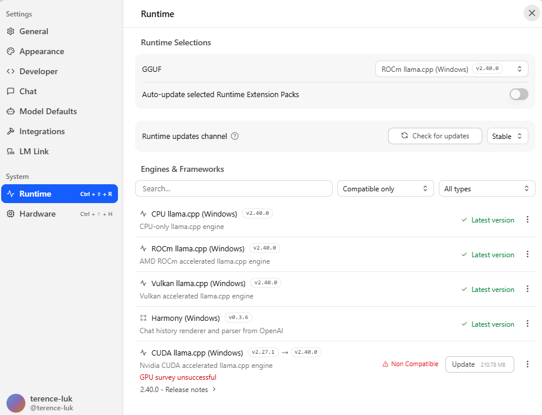This screenshot has width=542, height=415.
Task: Click the Hardware chip icon
Action: 11,214
